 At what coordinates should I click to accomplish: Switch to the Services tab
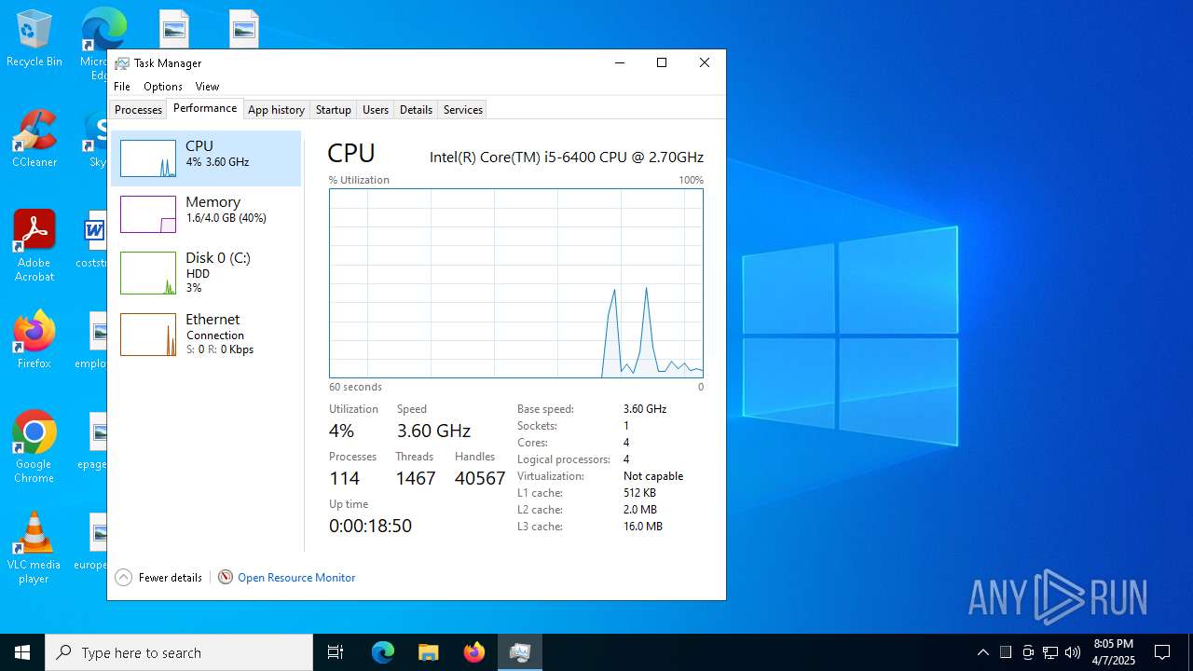coord(463,110)
